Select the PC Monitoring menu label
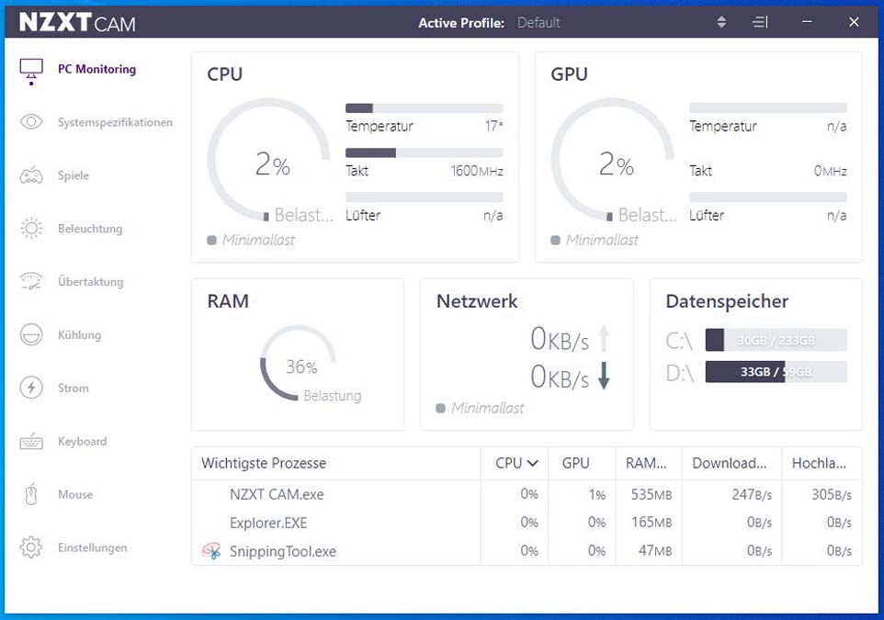Screen dimensions: 884x620 [97, 69]
